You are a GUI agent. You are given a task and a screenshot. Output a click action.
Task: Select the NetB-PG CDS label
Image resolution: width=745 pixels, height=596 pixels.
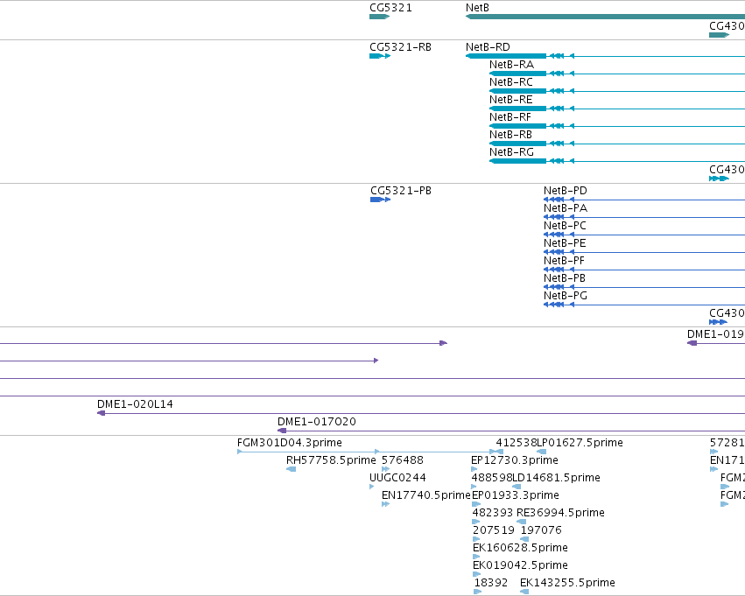(566, 296)
